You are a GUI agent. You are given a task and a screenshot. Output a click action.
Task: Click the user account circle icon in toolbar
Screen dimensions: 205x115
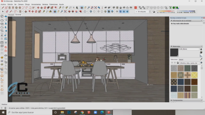(x=85, y=11)
